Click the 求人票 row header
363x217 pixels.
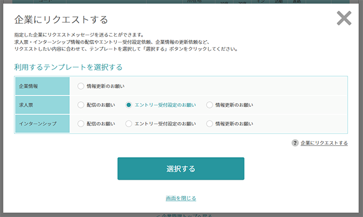(43, 105)
